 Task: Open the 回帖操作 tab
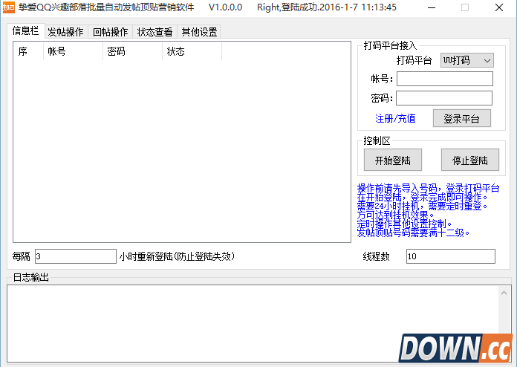click(111, 32)
